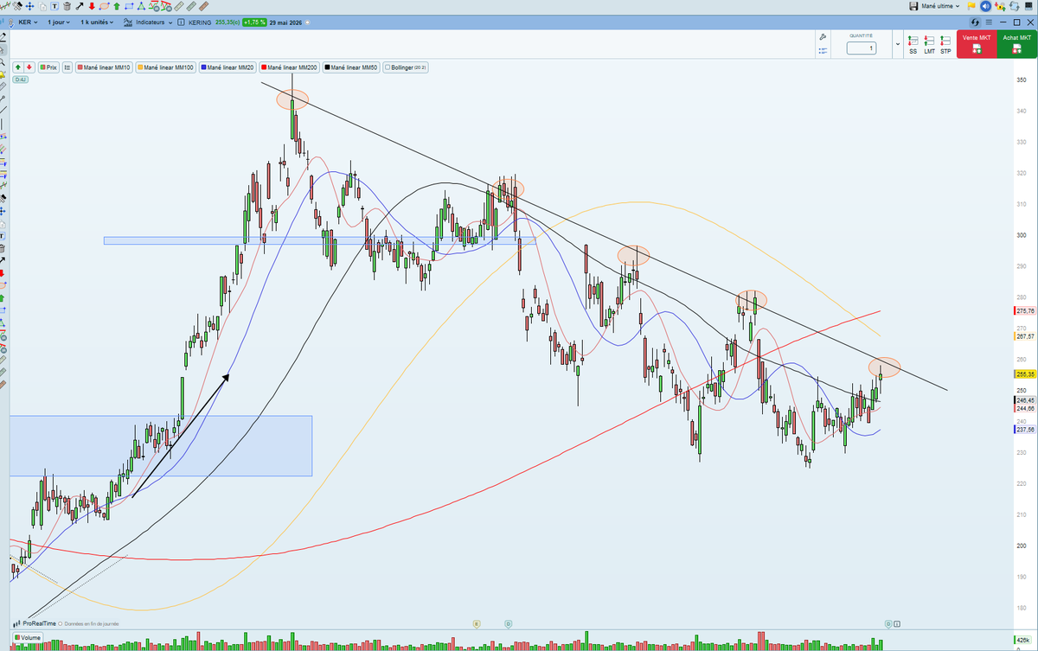Open the wrench settings icon in order panel
The width and height of the screenshot is (1038, 651).
point(823,37)
